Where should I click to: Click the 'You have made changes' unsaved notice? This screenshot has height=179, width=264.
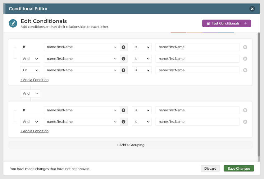tap(50, 169)
